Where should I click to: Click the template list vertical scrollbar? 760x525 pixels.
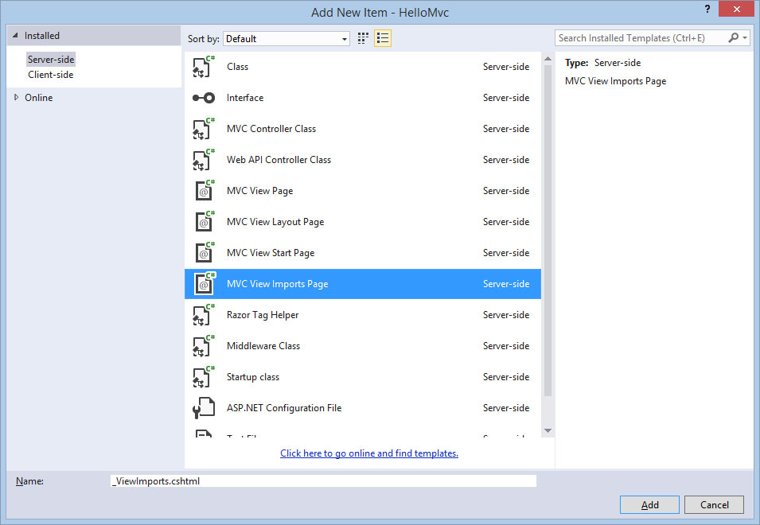[x=548, y=239]
